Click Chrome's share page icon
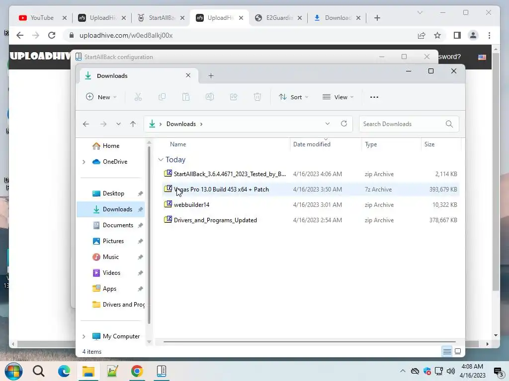 pos(422,35)
